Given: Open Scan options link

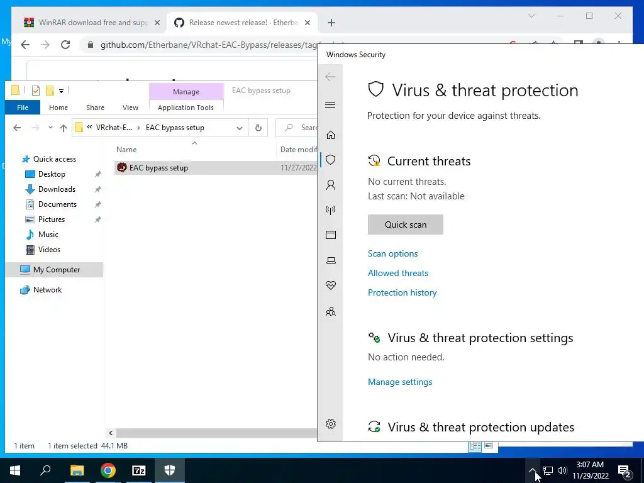Looking at the screenshot, I should (x=392, y=253).
